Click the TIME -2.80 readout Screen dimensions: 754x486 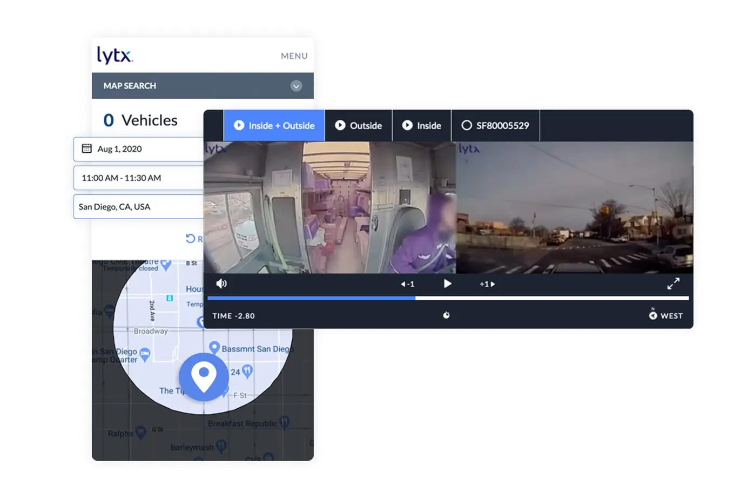233,316
